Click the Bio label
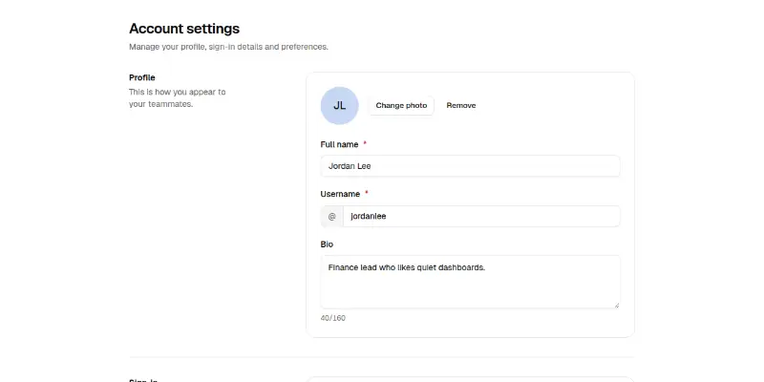This screenshot has width=764, height=382. click(x=327, y=244)
